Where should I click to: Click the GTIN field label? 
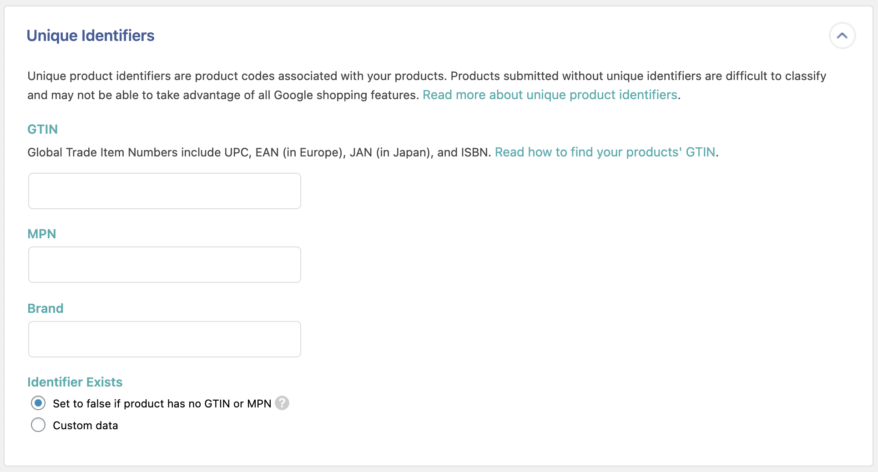click(x=42, y=129)
